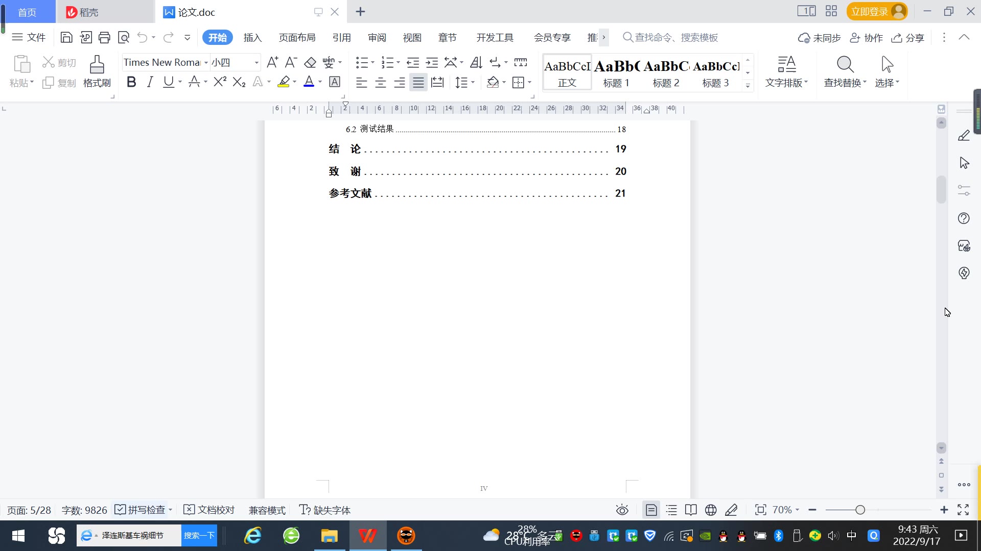Apply superscript X² formatting

(x=220, y=82)
